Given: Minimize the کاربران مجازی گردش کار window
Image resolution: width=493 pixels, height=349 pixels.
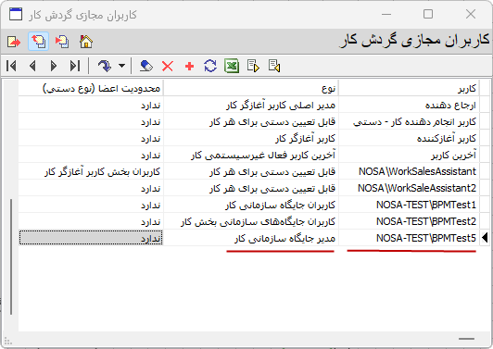Looking at the screenshot, I should coord(386,14).
